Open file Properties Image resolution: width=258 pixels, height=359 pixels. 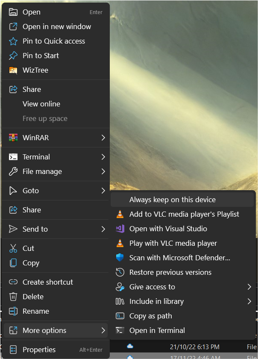tap(39, 350)
